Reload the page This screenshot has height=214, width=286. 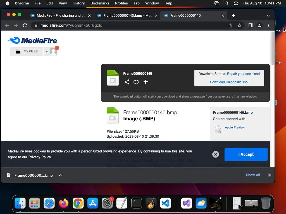coord(25,25)
